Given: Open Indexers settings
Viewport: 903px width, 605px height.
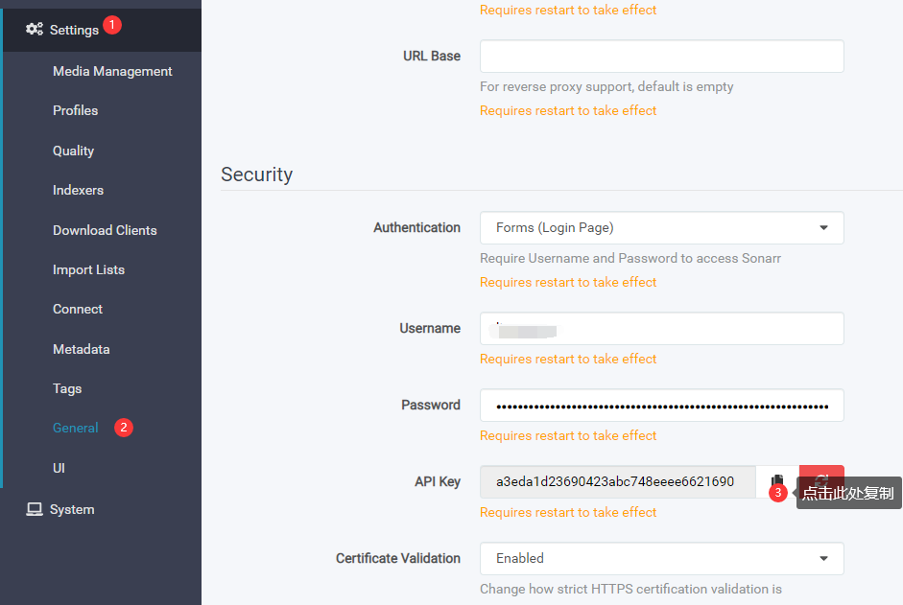Looking at the screenshot, I should coord(79,190).
